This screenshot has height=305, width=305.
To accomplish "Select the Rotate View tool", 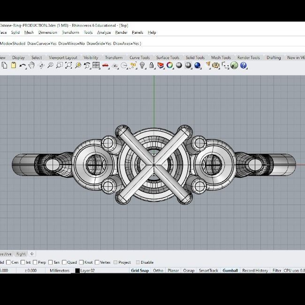I will pos(41,66).
